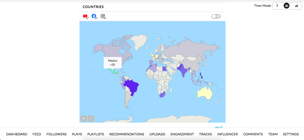This screenshot has height=140, width=304.
Task: Select India on the world map
Action: tap(183, 71)
